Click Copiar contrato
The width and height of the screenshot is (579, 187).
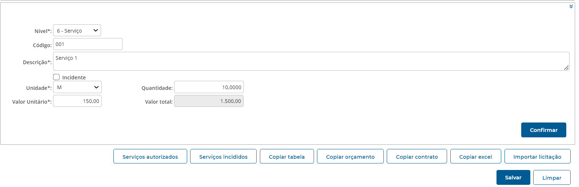coord(417,157)
